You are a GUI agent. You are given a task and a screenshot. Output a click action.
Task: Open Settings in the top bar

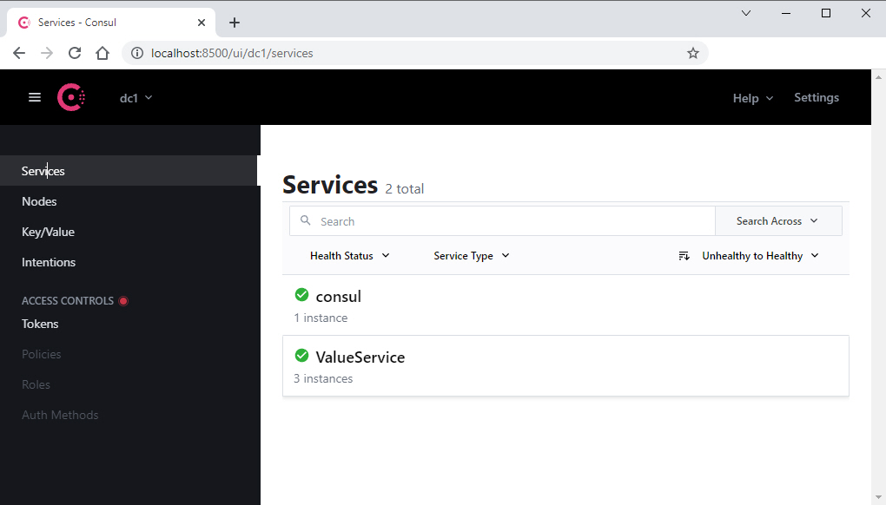click(817, 97)
